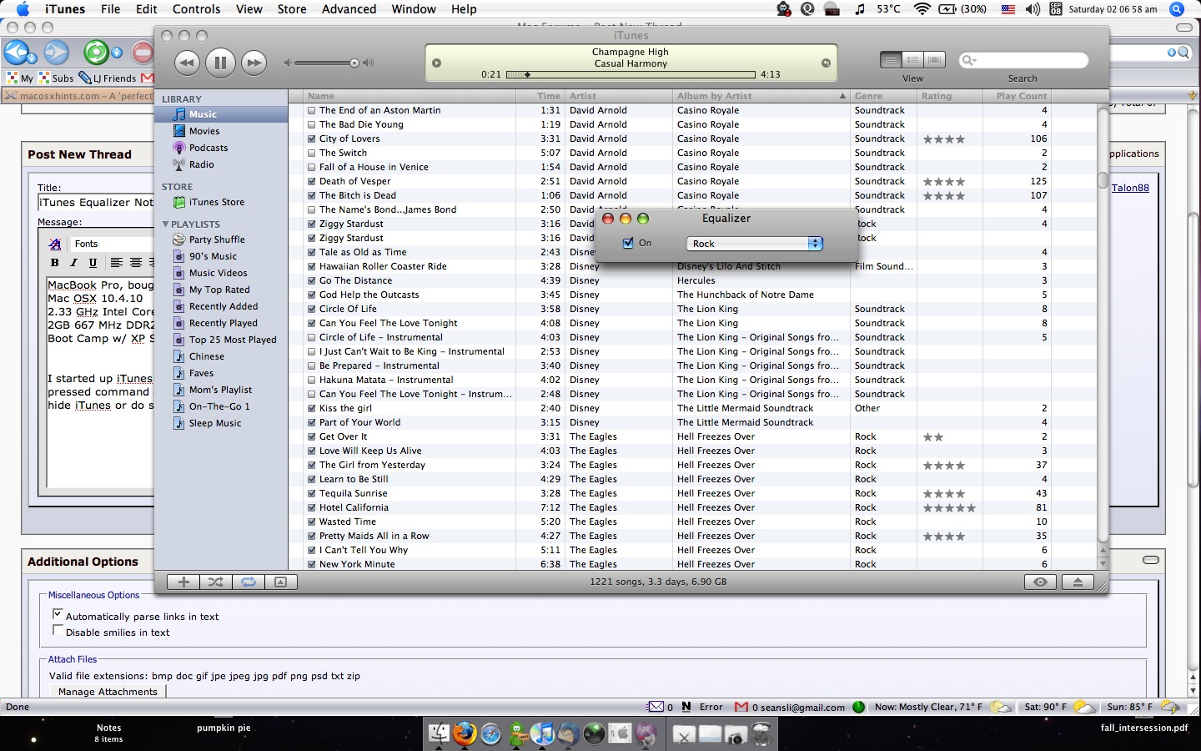Check The Switch song checkbox
The height and width of the screenshot is (751, 1201).
(x=311, y=153)
